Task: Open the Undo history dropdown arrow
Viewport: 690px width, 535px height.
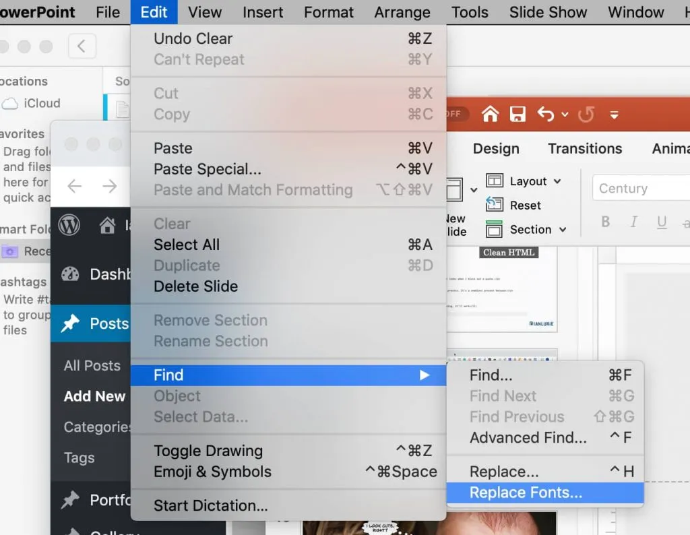Action: 565,115
